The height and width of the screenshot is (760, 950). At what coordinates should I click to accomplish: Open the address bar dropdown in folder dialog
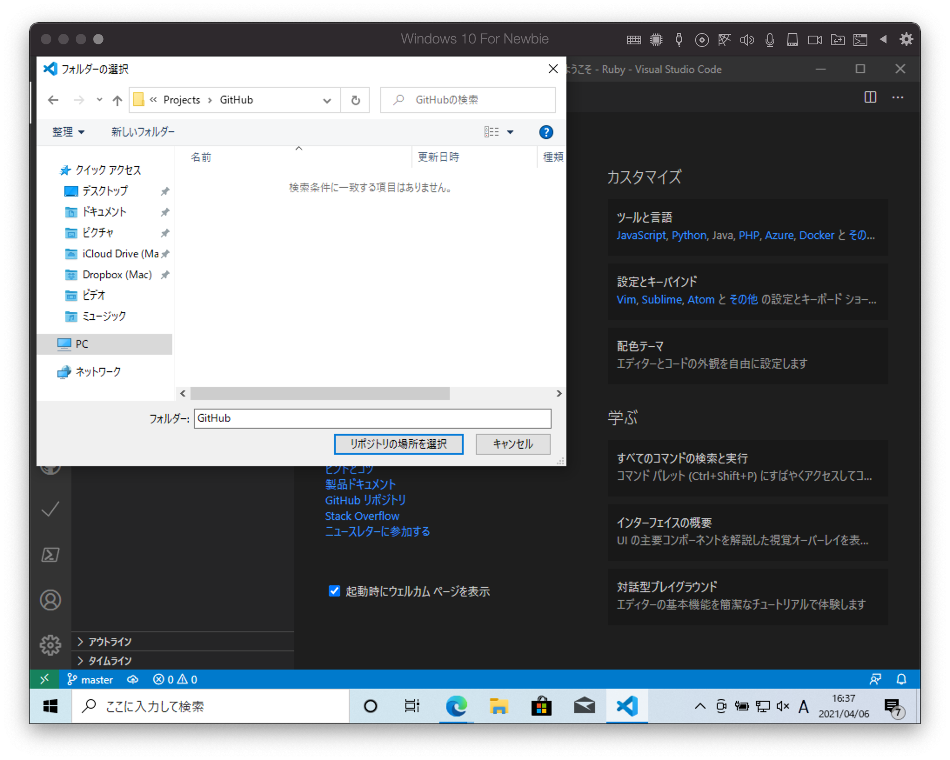pyautogui.click(x=327, y=100)
